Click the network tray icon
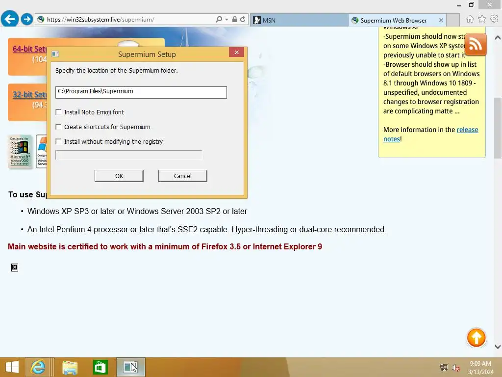 (444, 367)
